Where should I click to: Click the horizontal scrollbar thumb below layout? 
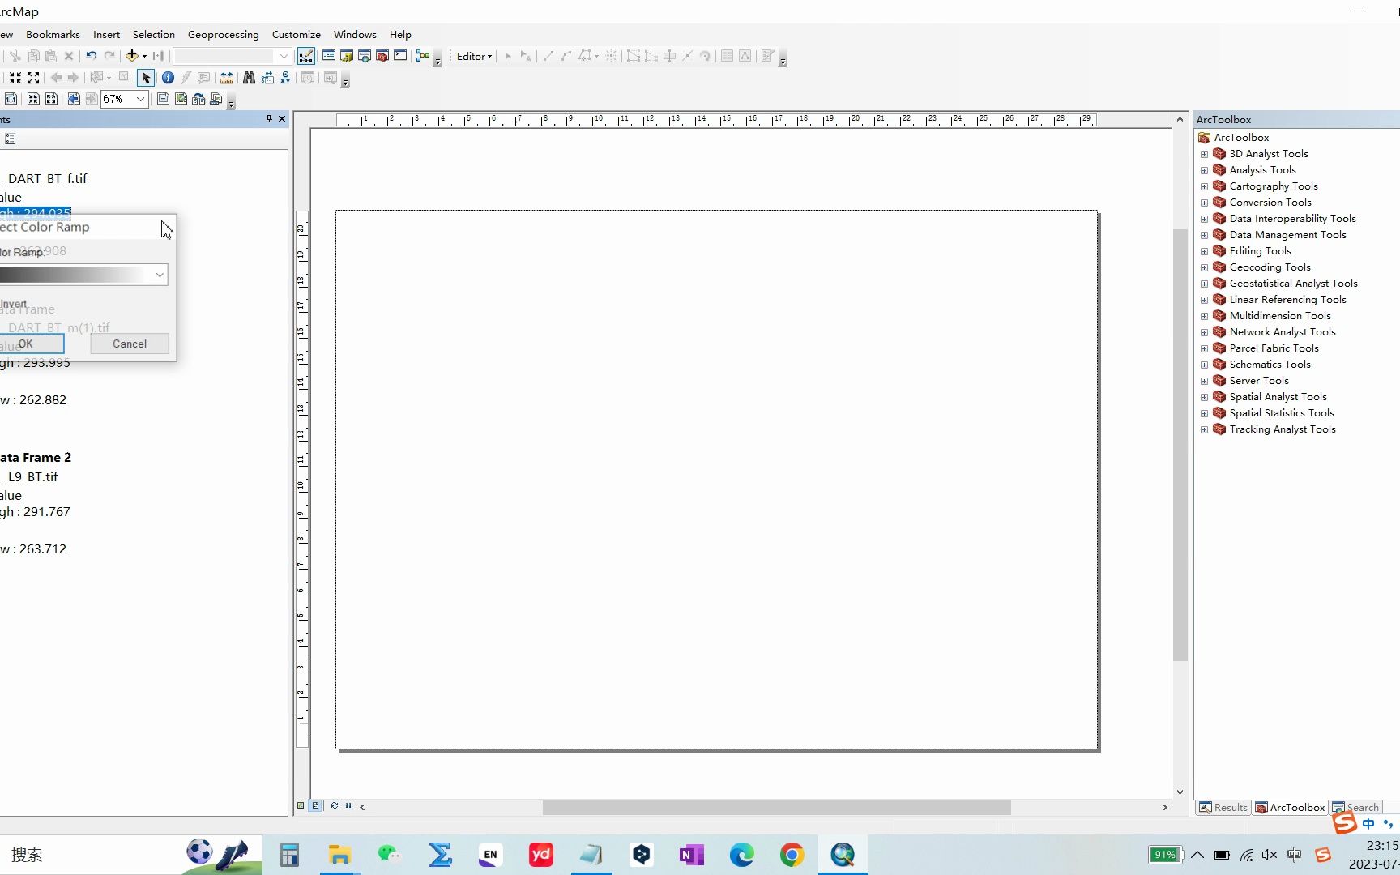click(x=776, y=807)
